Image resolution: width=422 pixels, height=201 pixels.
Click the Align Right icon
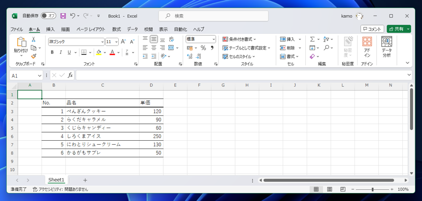click(x=162, y=48)
